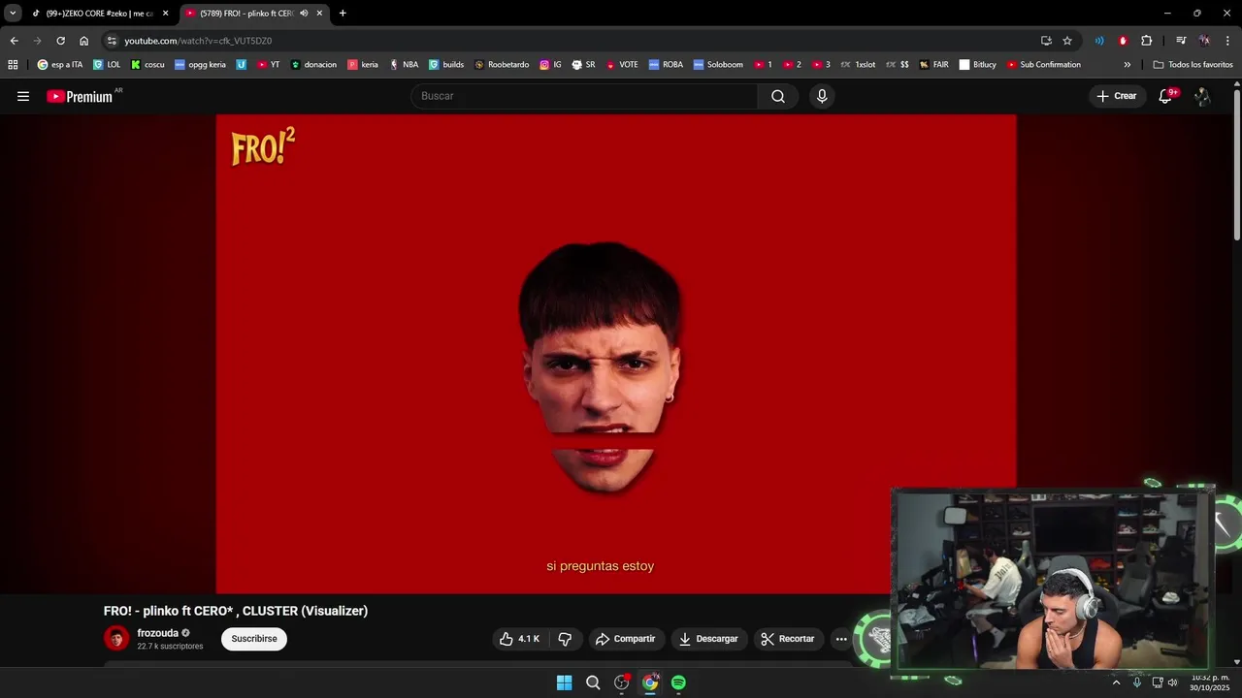This screenshot has height=698, width=1242.
Task: Open the browser home page
Action: [x=83, y=41]
